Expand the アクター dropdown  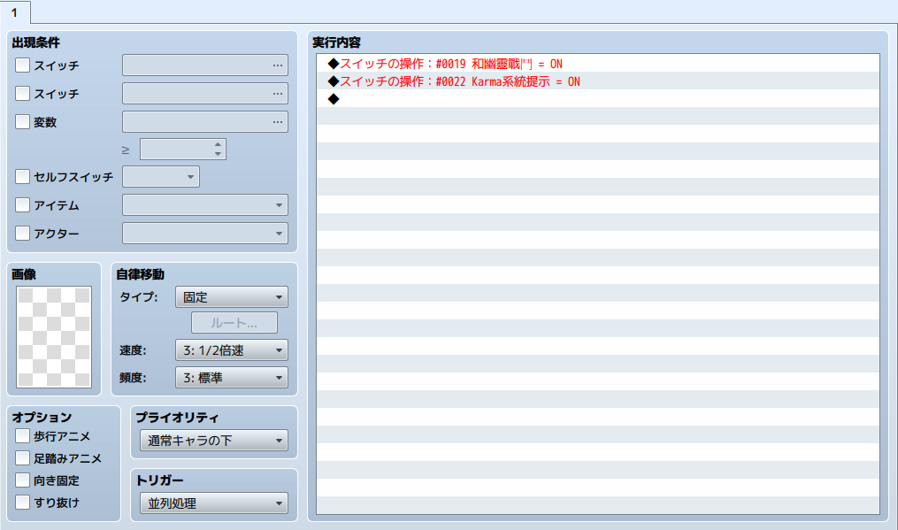pos(205,234)
